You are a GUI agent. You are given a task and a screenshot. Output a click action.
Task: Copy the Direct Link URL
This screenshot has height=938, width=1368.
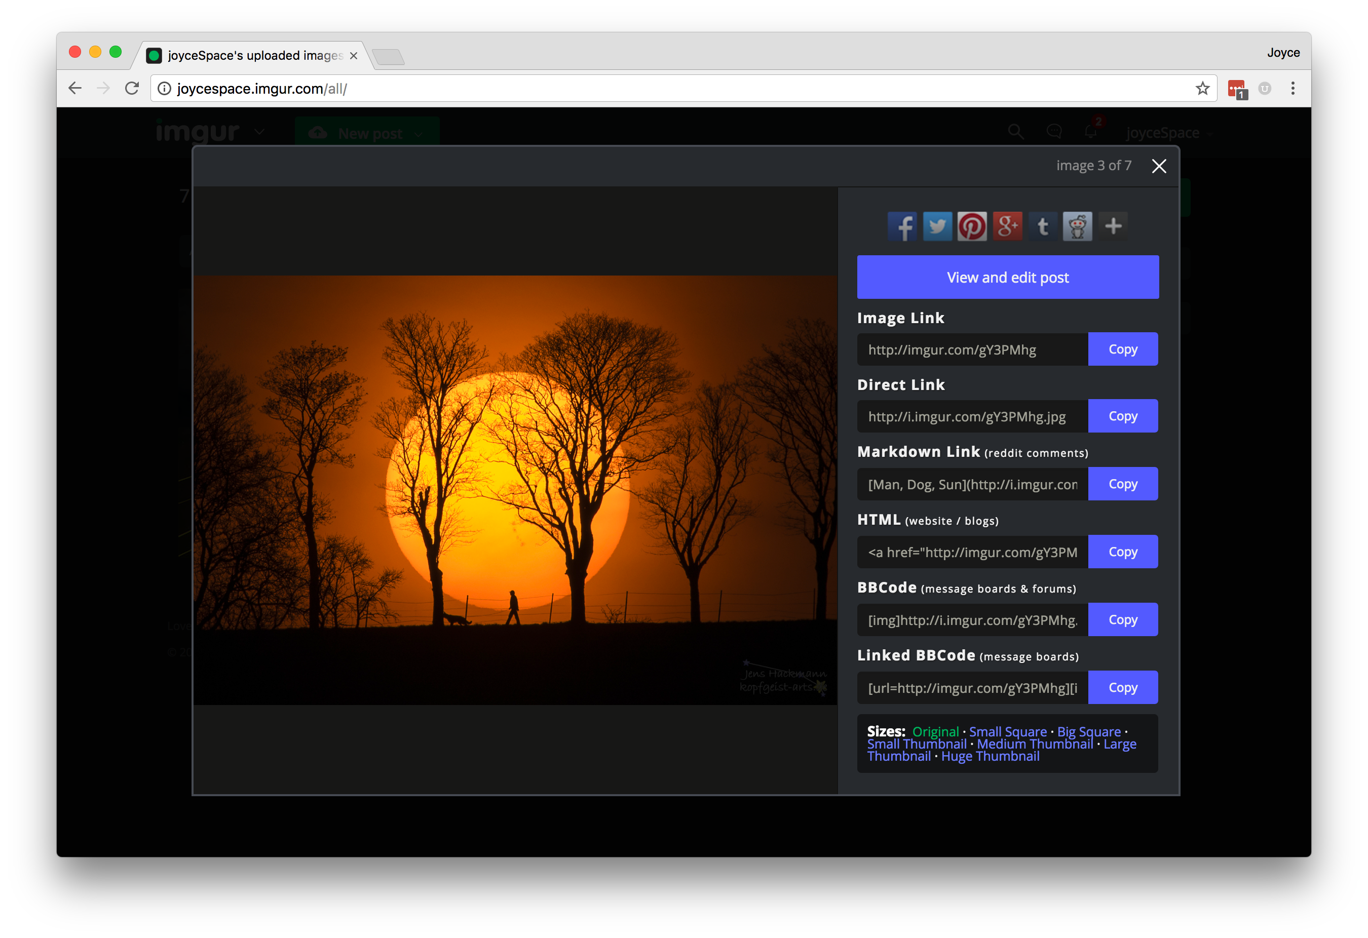click(1122, 416)
